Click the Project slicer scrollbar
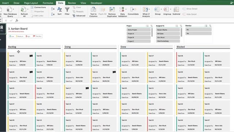This screenshot has width=234, height=132. pos(152,32)
